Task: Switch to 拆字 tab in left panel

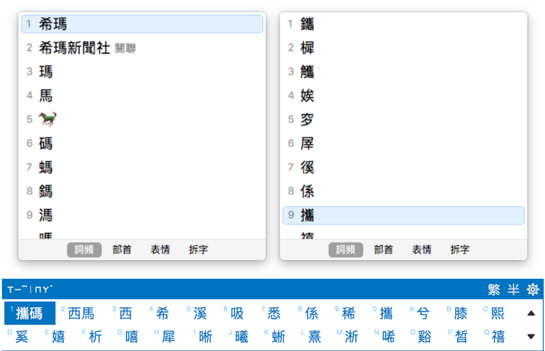Action: (x=198, y=250)
